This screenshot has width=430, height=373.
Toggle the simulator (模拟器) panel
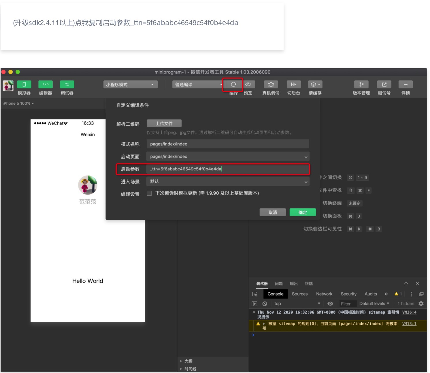click(24, 84)
